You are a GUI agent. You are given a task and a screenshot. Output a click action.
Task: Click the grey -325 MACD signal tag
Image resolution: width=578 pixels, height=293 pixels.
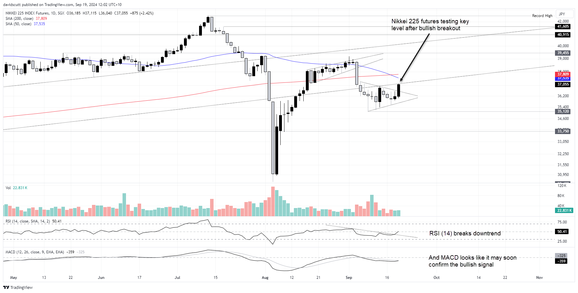click(561, 256)
